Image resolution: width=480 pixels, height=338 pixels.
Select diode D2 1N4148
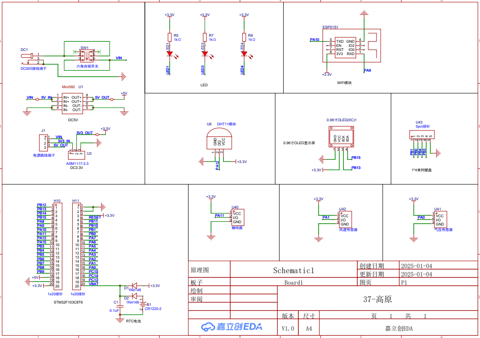click(134, 296)
